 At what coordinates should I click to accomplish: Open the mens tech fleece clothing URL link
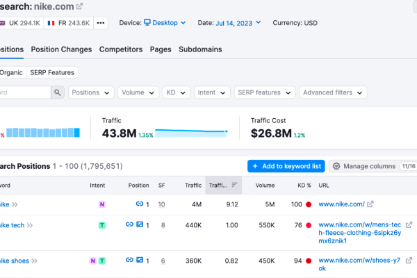tap(360, 233)
